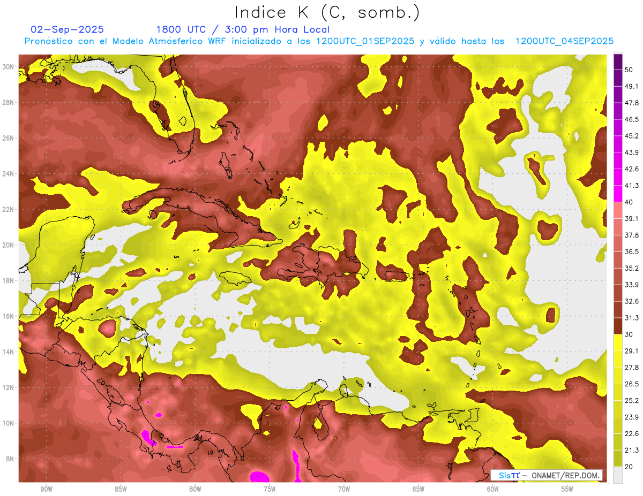Viewport: 643px width, 496px height.
Task: Click the '75W' longitude label
Action: [x=270, y=489]
